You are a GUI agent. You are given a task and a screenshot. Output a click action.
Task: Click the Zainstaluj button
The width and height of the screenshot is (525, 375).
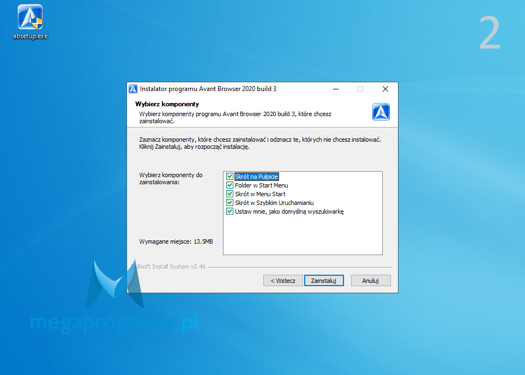point(324,281)
